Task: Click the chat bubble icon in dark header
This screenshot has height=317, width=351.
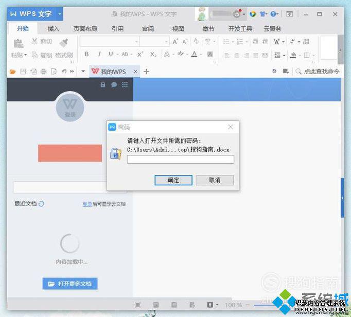Action: [114, 84]
